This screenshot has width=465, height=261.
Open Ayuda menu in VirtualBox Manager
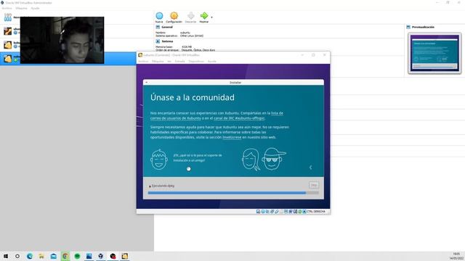point(35,8)
